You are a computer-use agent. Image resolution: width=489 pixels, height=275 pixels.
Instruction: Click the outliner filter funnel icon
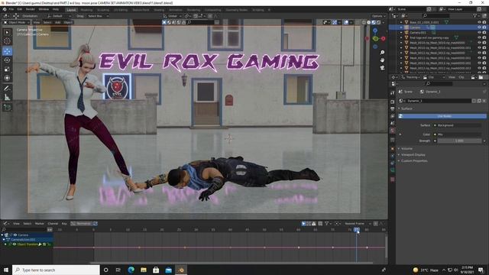pos(475,15)
